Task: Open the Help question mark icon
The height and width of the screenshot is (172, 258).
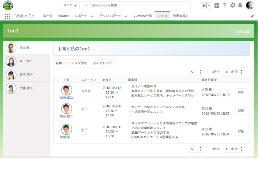Action: coord(224,6)
